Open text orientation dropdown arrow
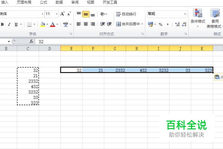This screenshot has width=223, height=149. [106, 14]
